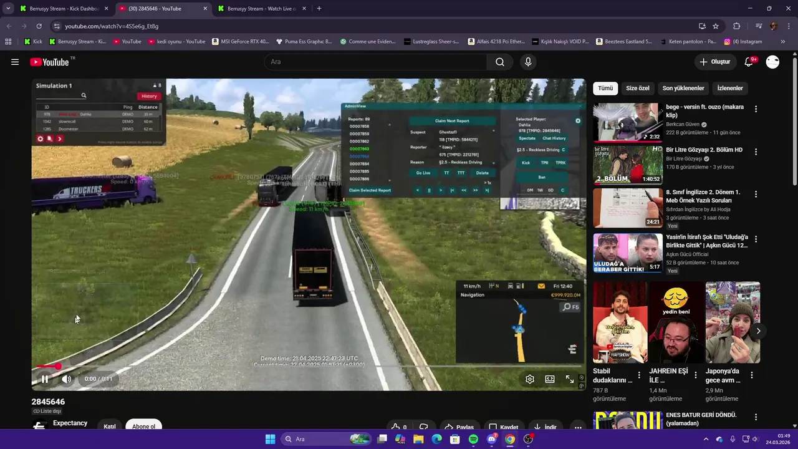
Task: Mute the video volume speaker
Action: pos(67,379)
